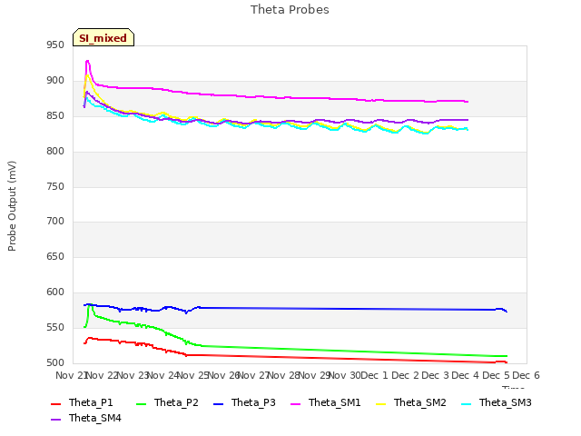Click the magenta Theta_SM1 legend color marker
This screenshot has width=581, height=436.
(x=295, y=403)
